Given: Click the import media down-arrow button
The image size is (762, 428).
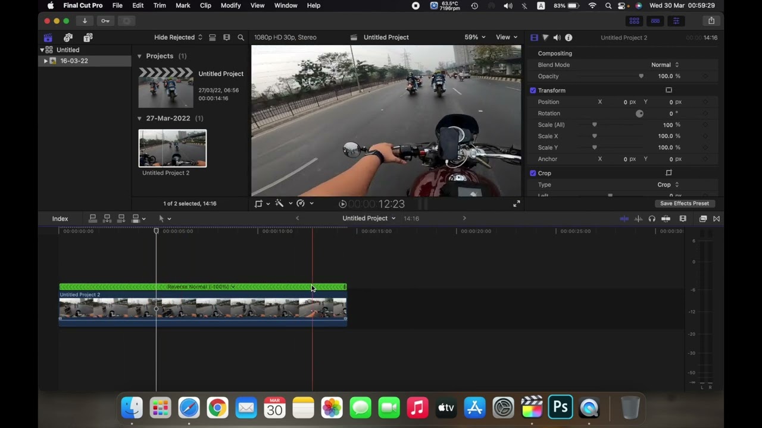Looking at the screenshot, I should (85, 21).
